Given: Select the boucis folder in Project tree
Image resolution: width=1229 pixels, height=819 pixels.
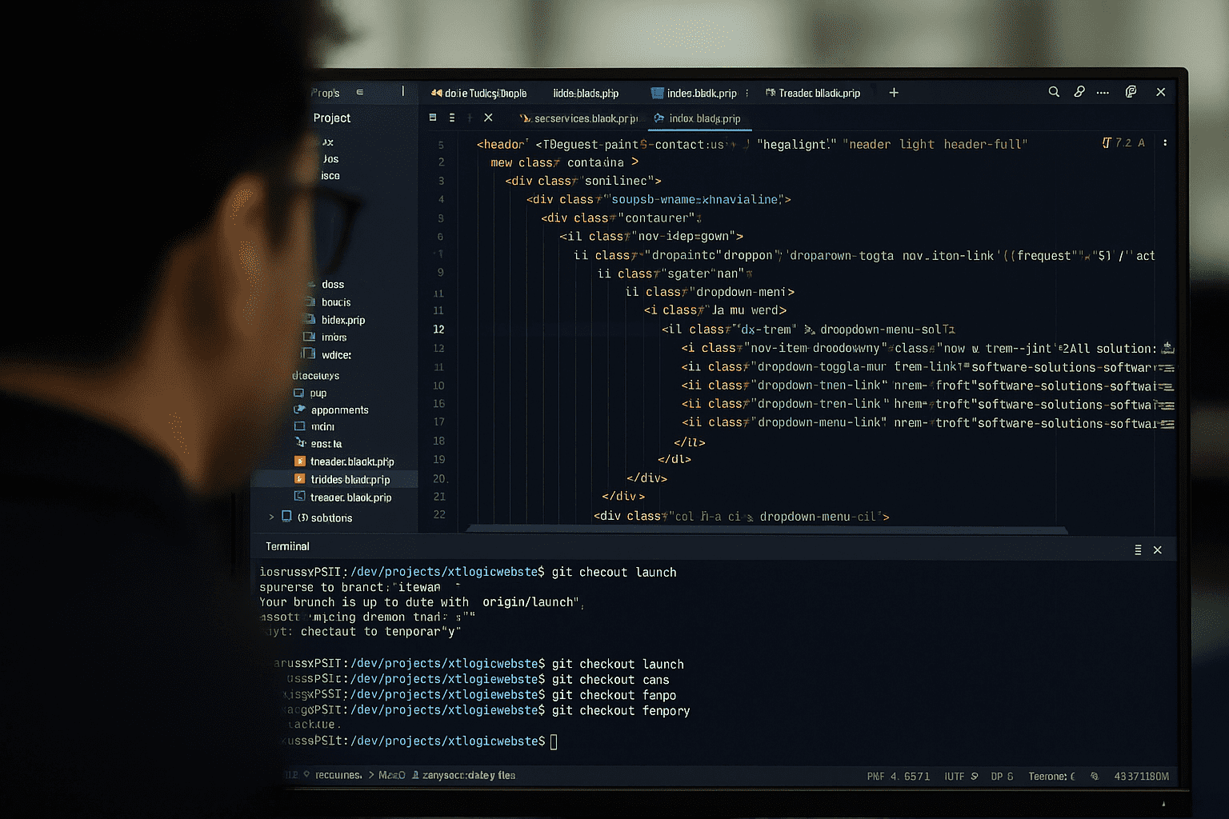Looking at the screenshot, I should point(336,302).
